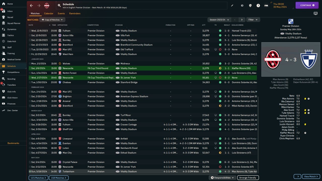
Task: Click the monitor display icon under Continue
Action: 315,13
